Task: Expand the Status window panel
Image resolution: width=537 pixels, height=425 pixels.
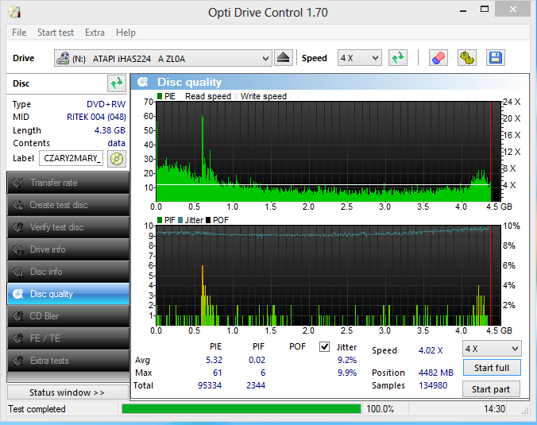Action: pyautogui.click(x=67, y=392)
